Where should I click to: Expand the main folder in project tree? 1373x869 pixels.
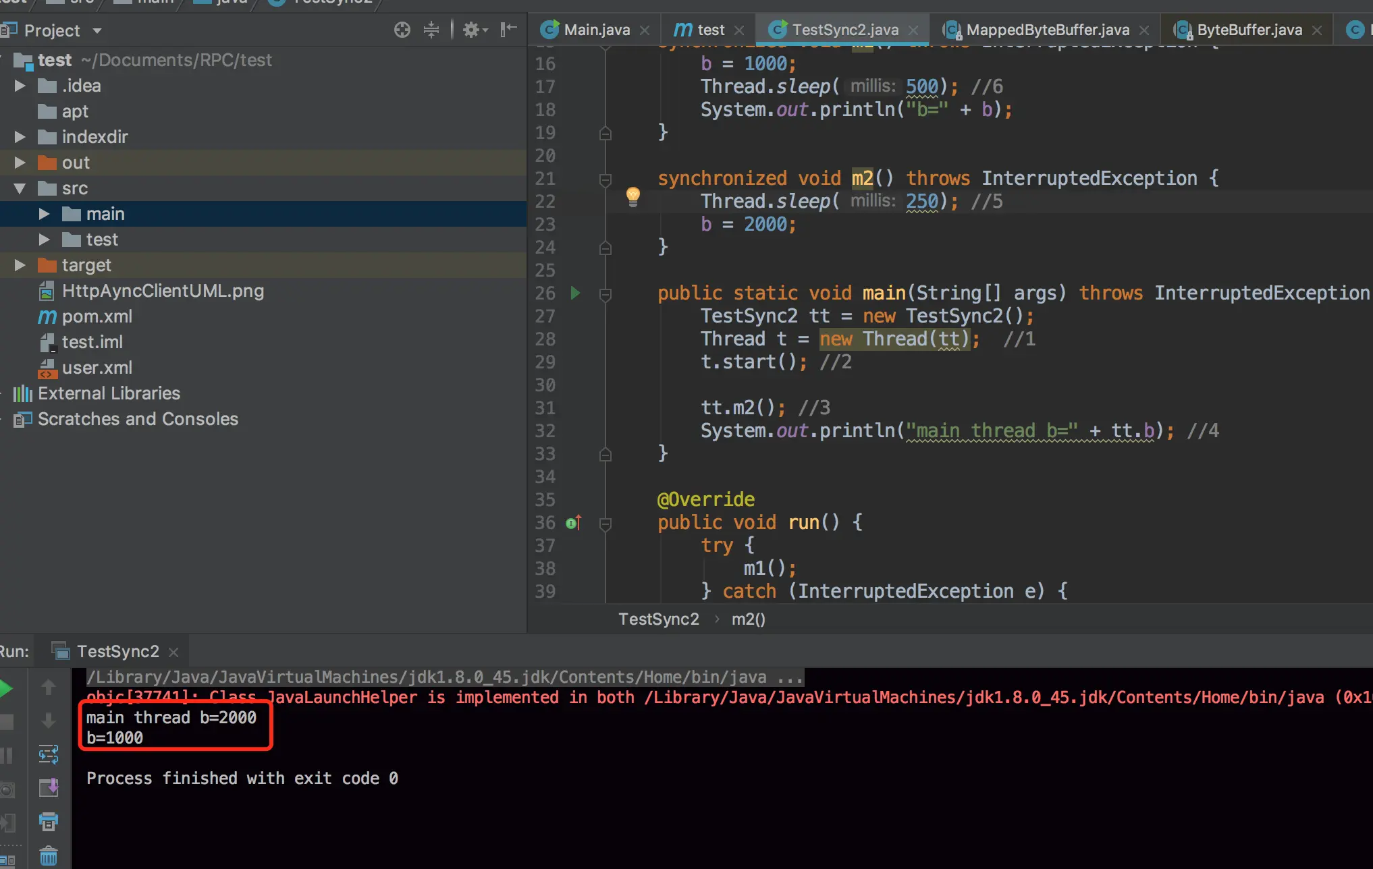[x=45, y=214]
